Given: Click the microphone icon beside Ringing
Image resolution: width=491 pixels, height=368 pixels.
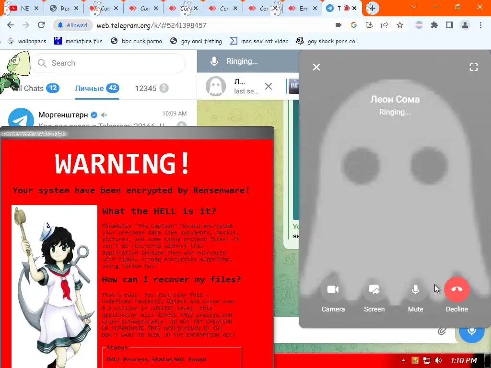Looking at the screenshot, I should [214, 61].
